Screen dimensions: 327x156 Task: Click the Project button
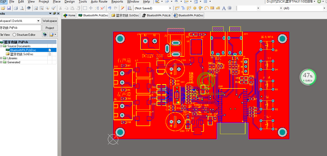coord(50,28)
